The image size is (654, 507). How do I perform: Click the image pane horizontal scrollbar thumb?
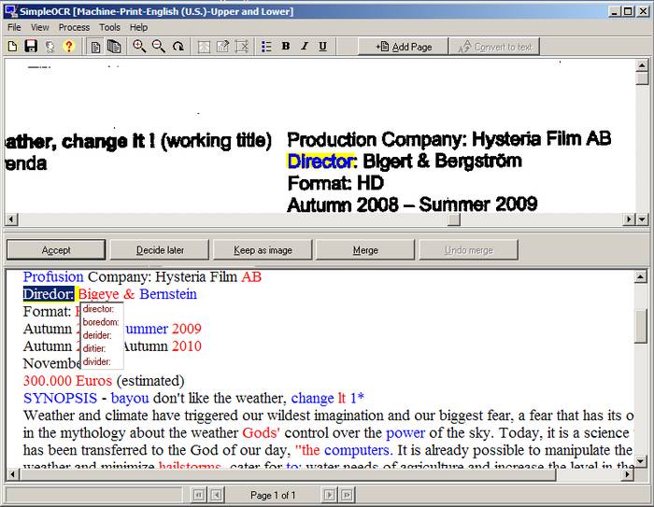pyautogui.click(x=454, y=219)
